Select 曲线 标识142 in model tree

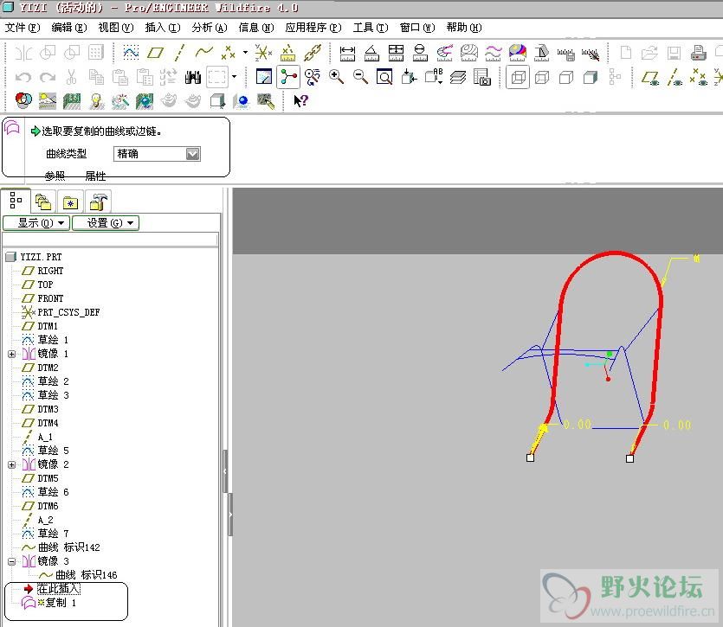tap(68, 547)
